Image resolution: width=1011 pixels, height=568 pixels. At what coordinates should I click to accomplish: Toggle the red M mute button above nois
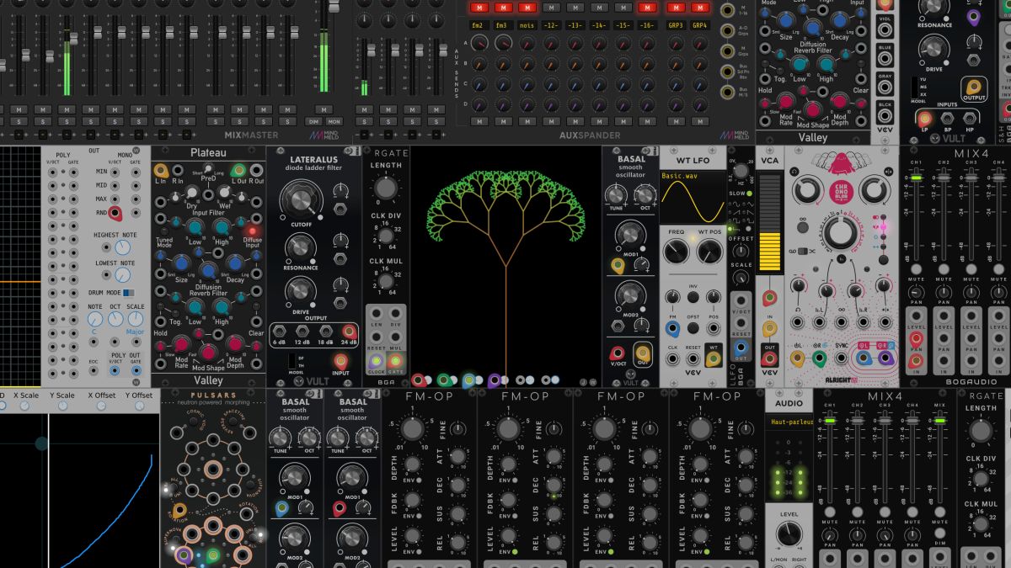527,8
